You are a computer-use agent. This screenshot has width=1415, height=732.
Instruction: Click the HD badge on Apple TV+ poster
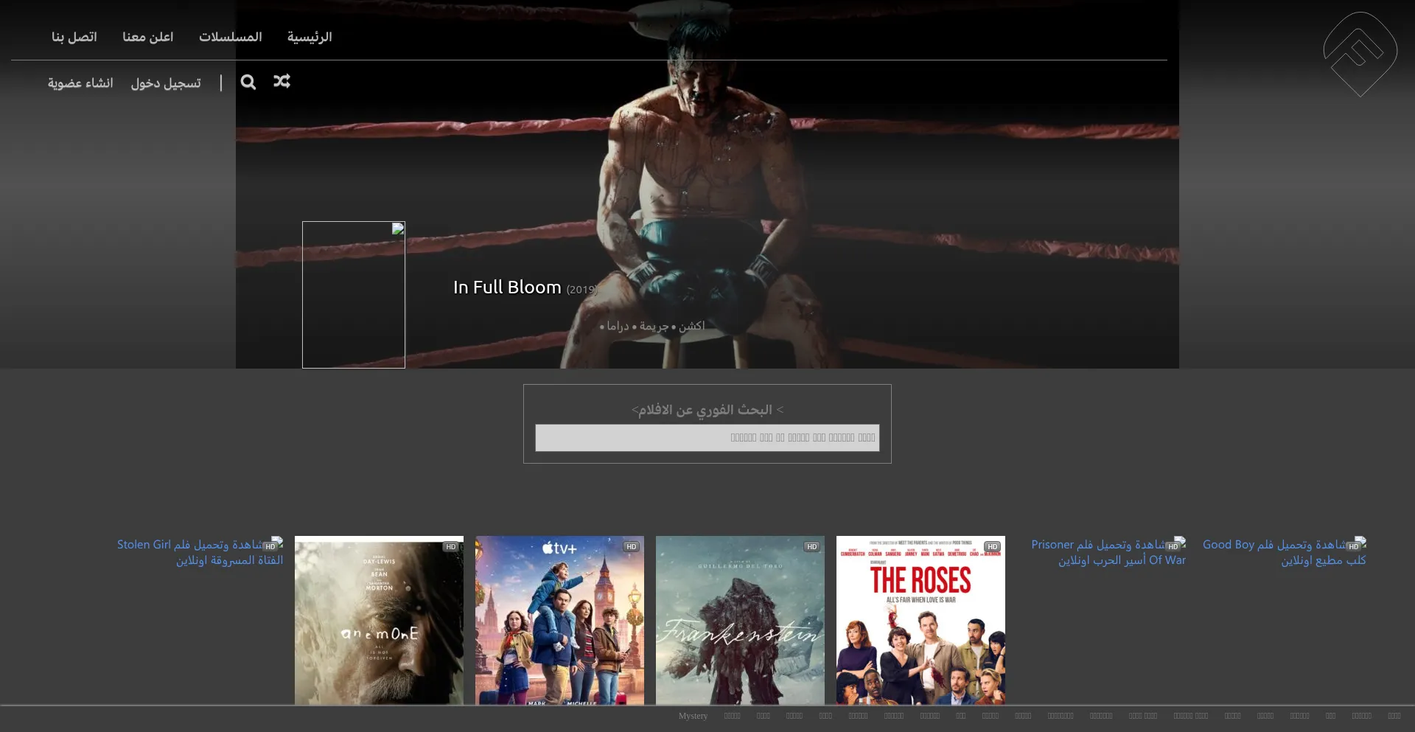point(631,547)
